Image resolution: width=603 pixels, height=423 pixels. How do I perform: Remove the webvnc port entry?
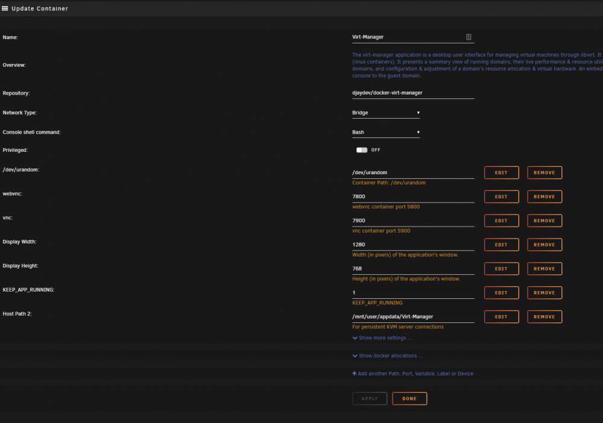click(545, 196)
